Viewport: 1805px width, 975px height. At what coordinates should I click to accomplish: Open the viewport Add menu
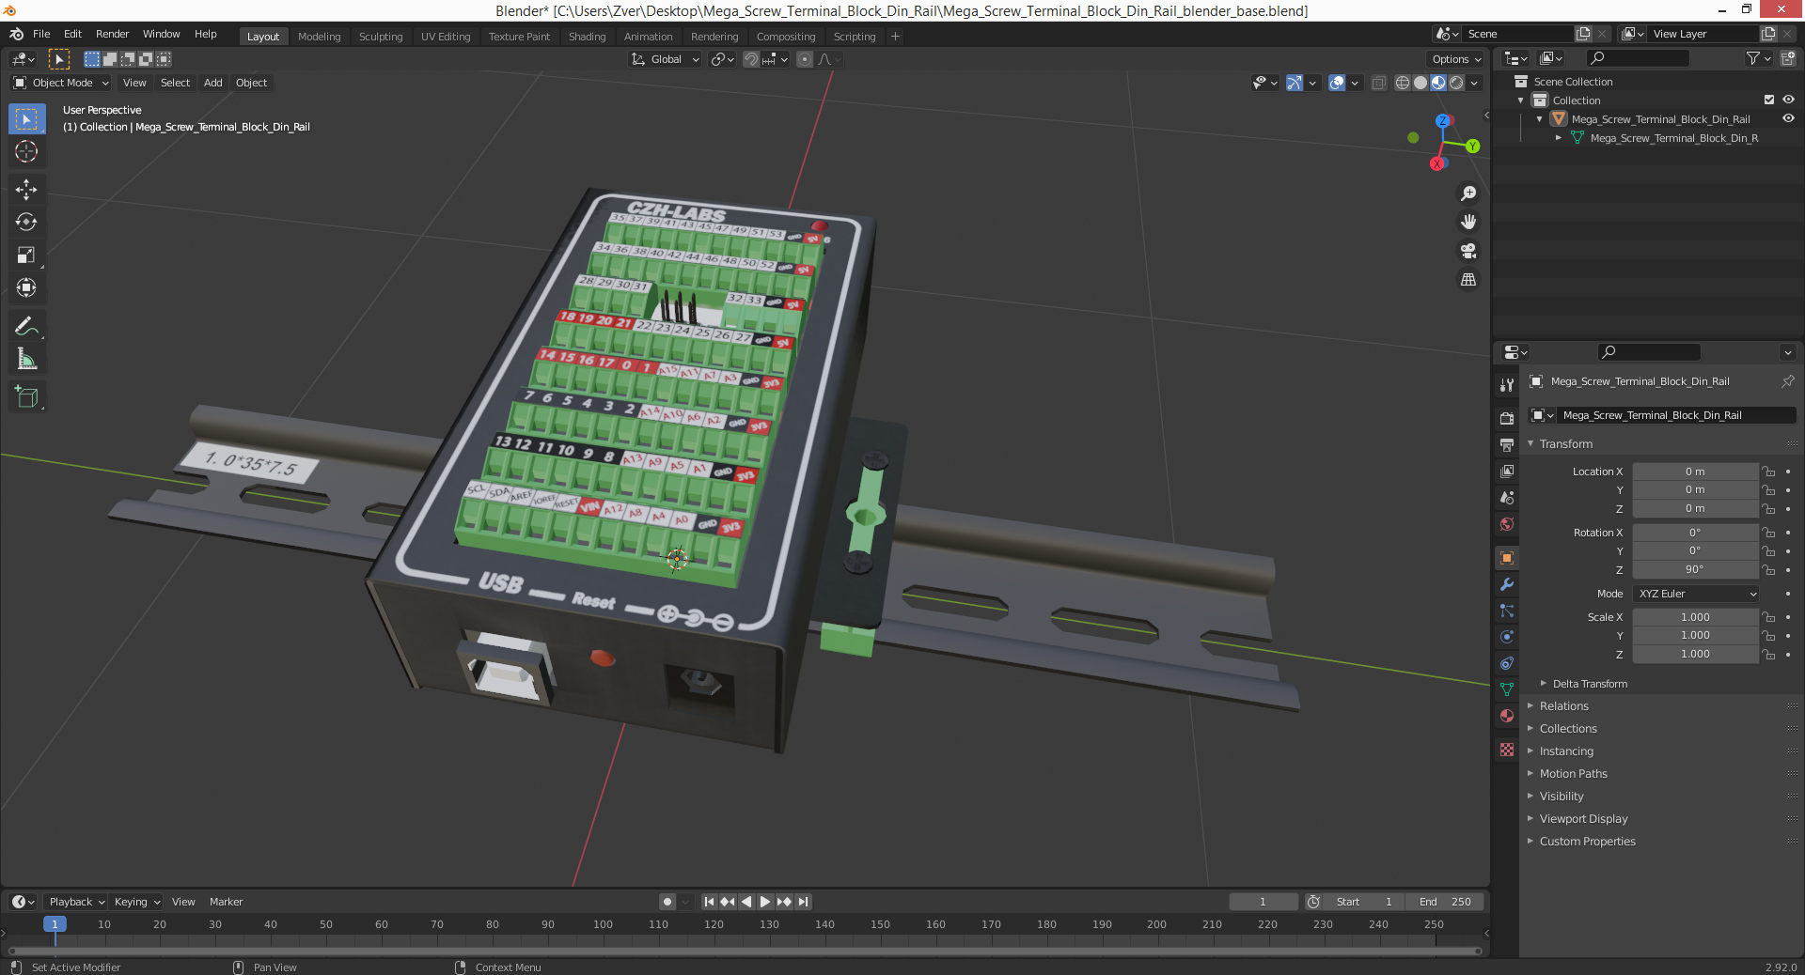pyautogui.click(x=213, y=83)
